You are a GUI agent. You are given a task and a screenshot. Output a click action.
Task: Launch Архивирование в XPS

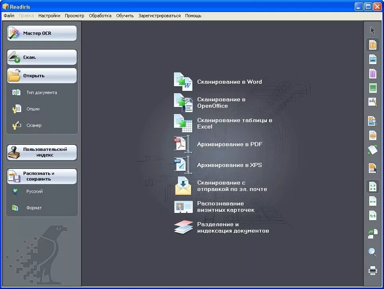218,165
